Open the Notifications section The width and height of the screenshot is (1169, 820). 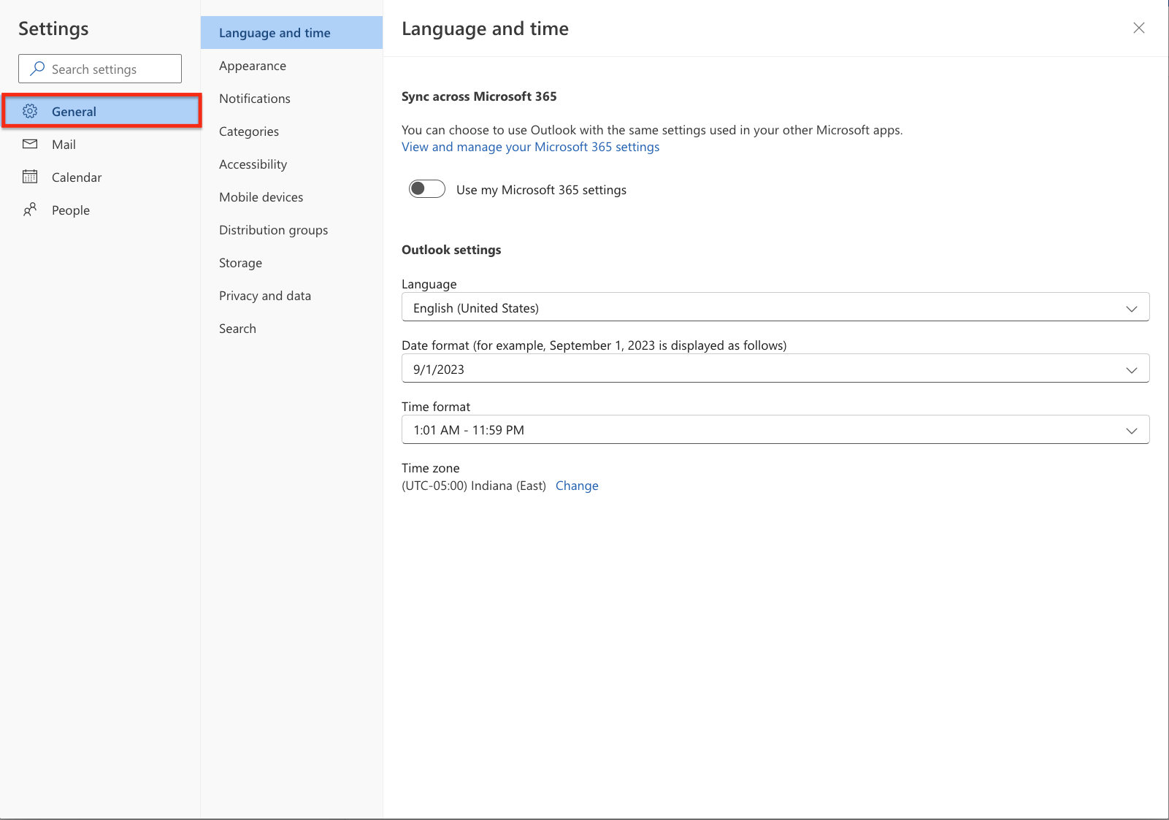click(291, 99)
